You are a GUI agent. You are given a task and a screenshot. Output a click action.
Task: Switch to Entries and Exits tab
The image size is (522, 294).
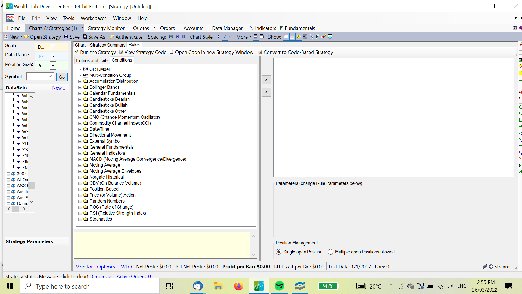point(92,60)
